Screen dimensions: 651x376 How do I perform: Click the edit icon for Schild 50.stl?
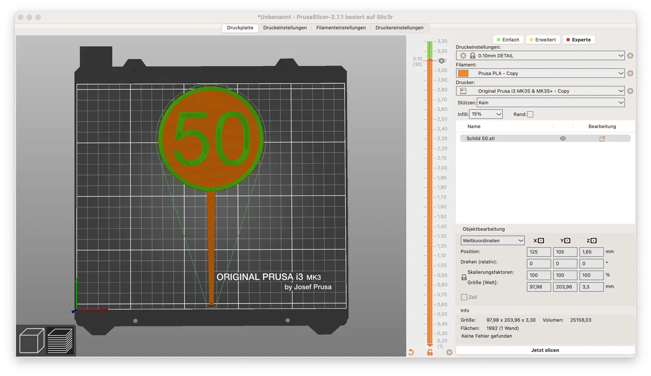coord(602,139)
